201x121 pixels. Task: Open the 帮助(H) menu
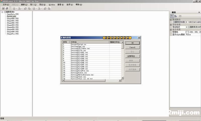(x=79, y=4)
